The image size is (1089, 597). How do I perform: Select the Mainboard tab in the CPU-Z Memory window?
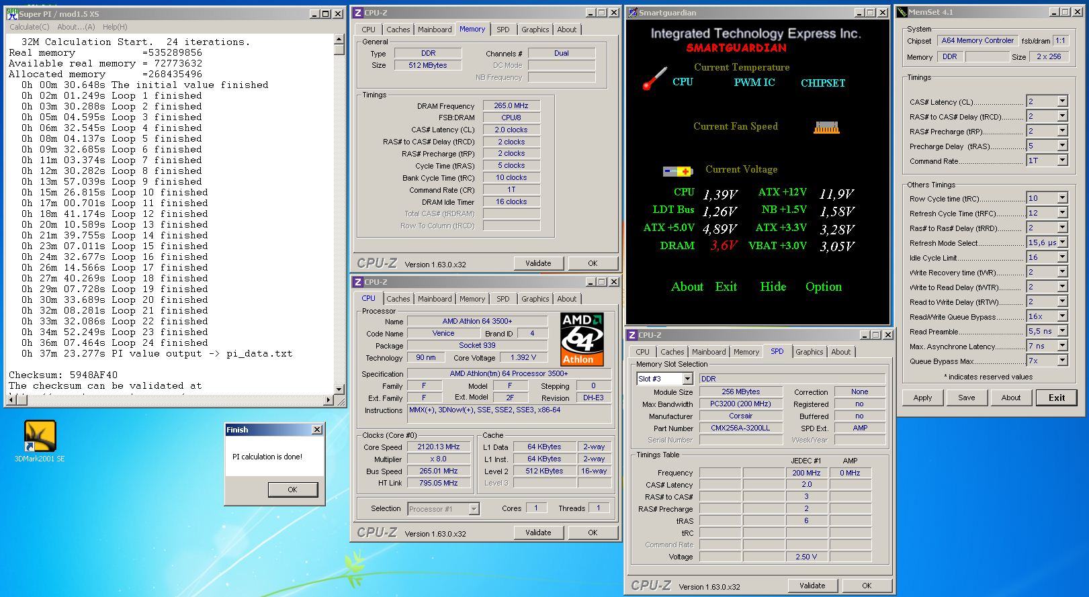(x=435, y=30)
